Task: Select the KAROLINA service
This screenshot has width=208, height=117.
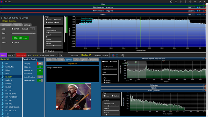Action: [x=9, y=67]
